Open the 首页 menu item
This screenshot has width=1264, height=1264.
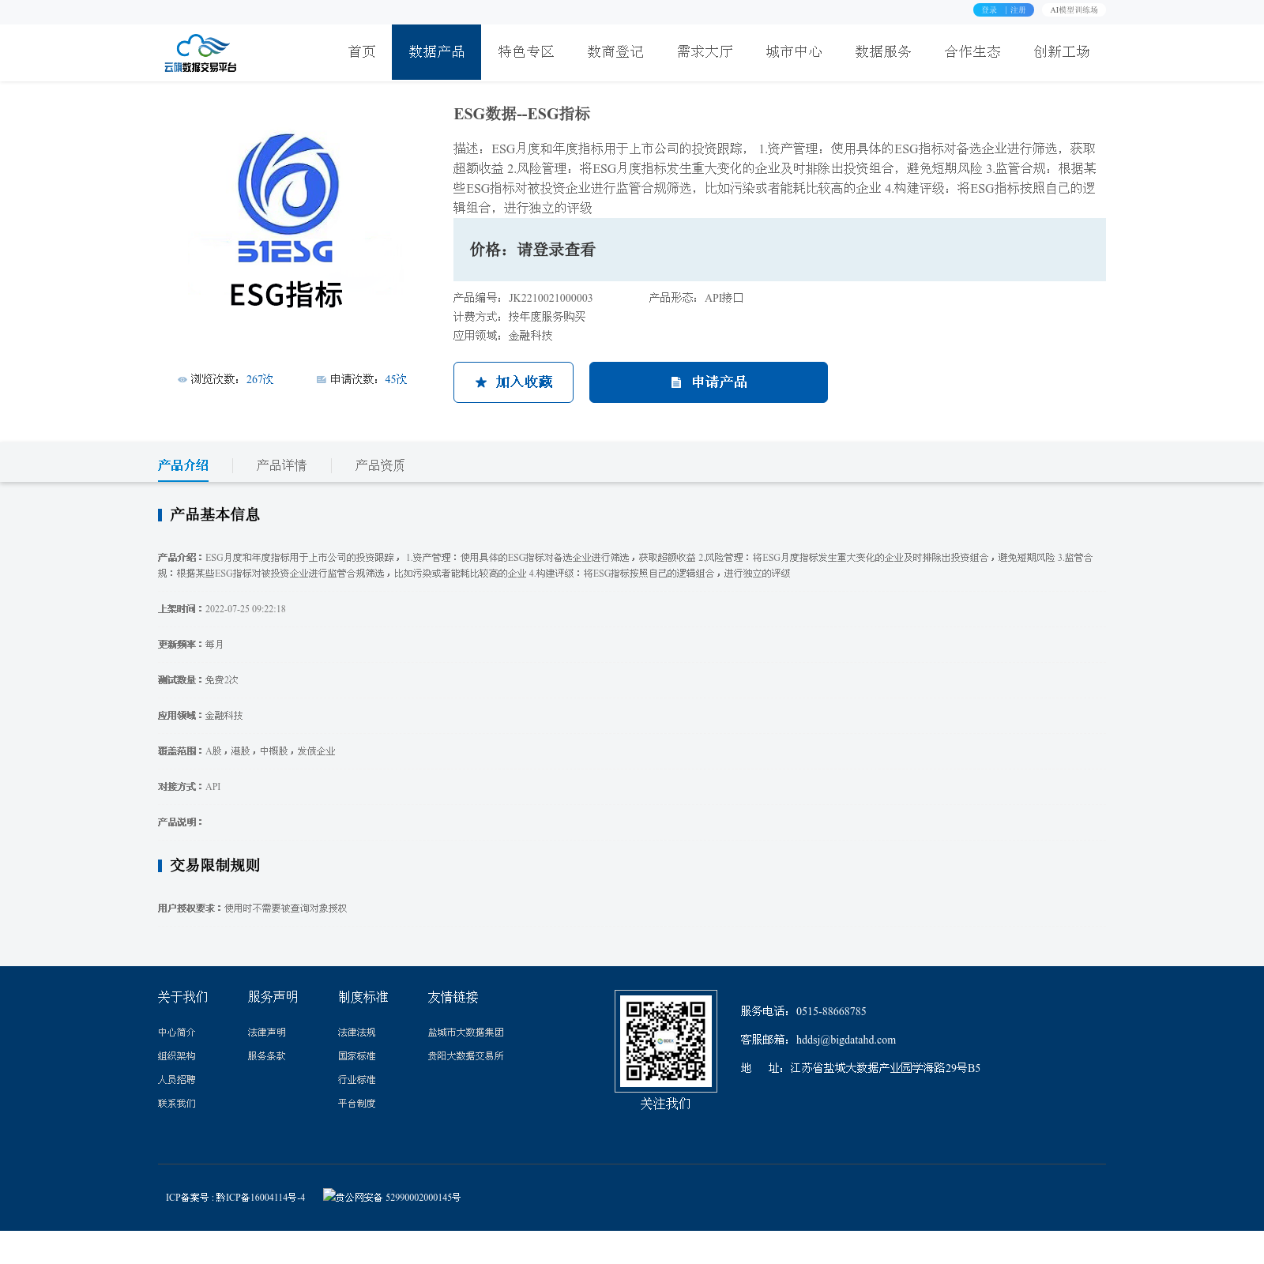coord(362,52)
